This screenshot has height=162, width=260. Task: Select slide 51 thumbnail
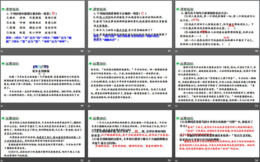click(x=216, y=81)
